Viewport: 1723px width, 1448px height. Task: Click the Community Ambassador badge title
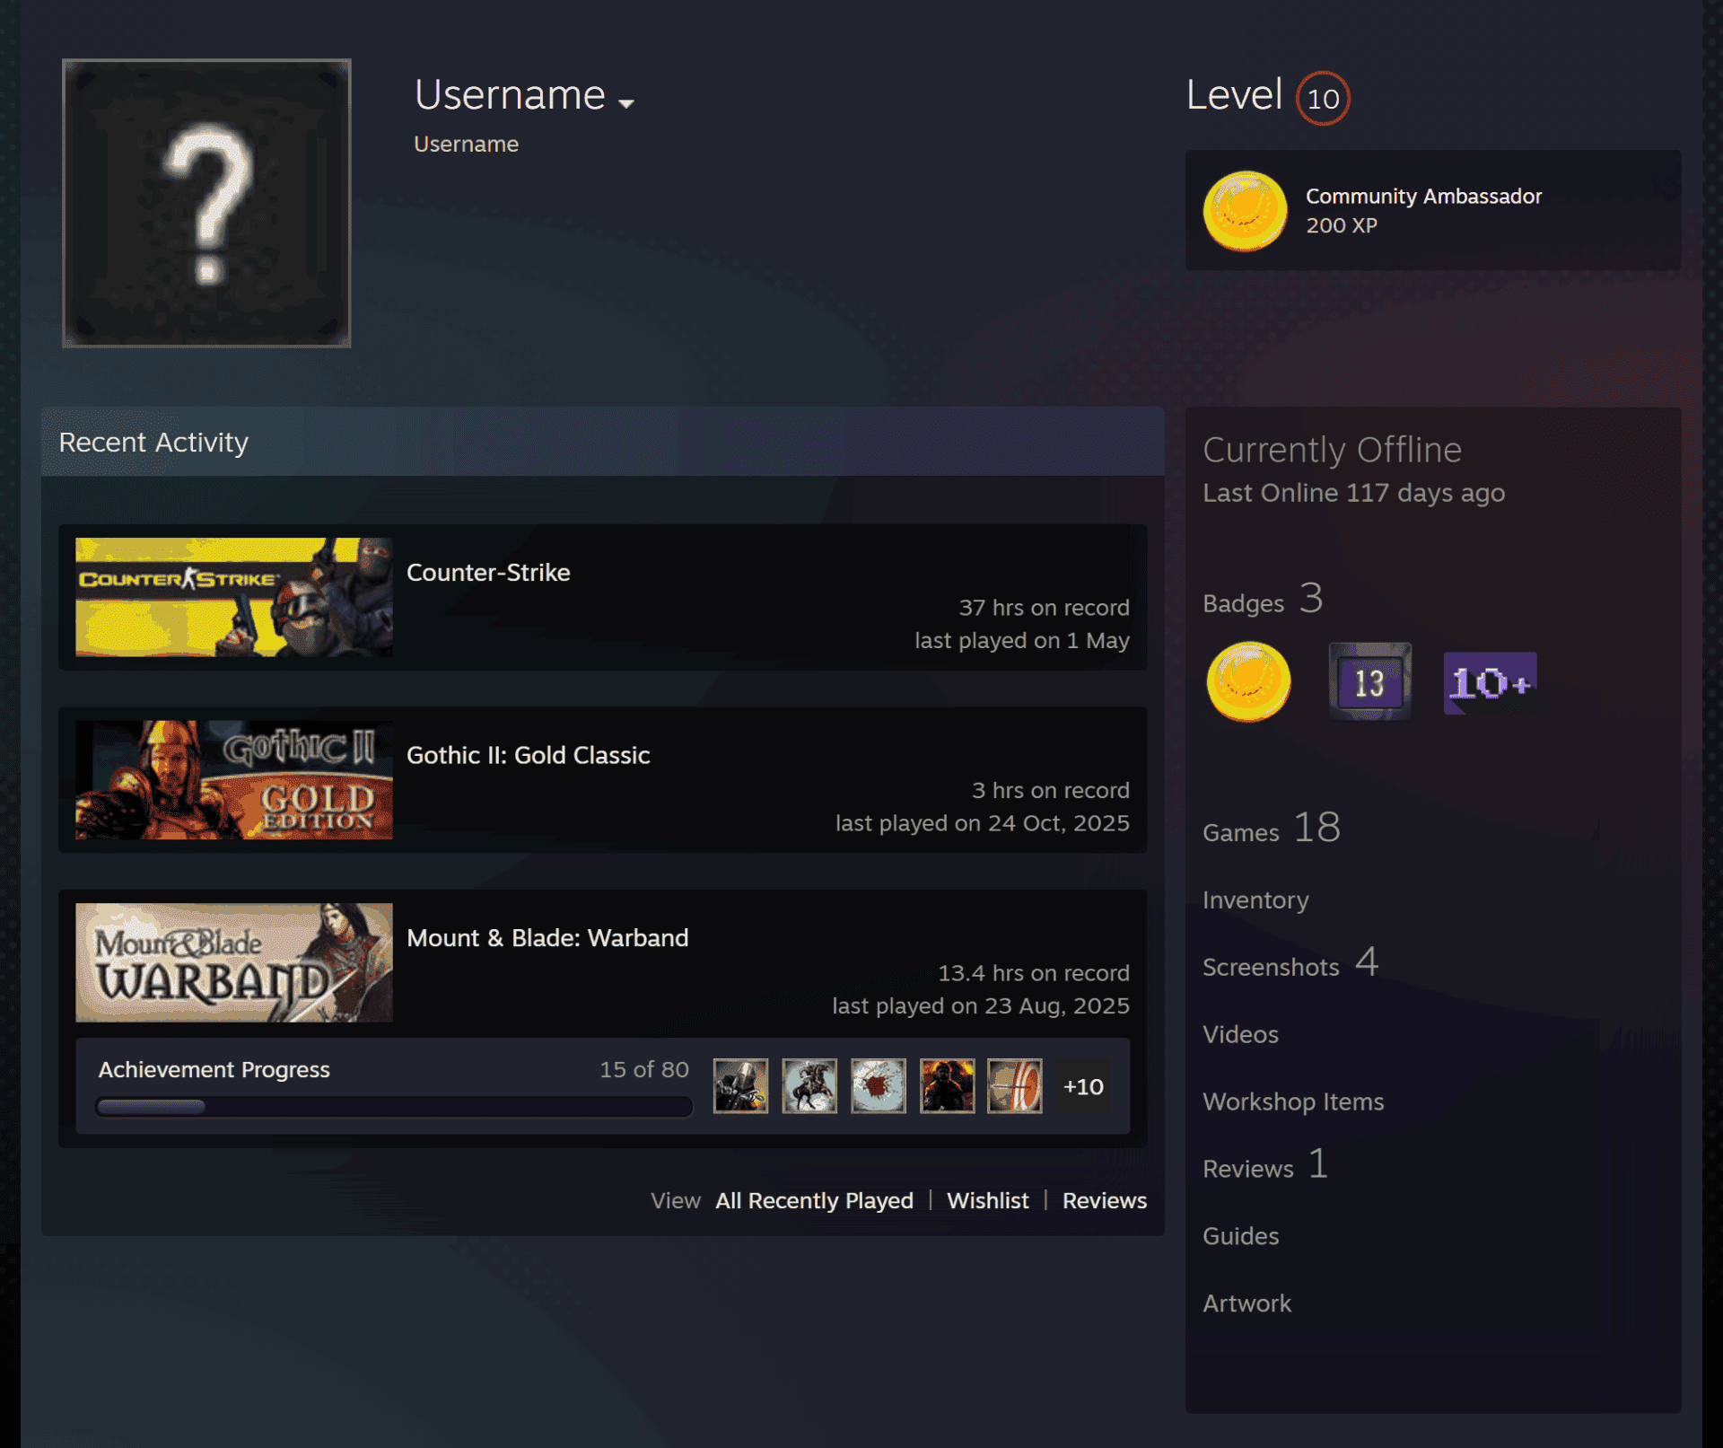(1423, 196)
